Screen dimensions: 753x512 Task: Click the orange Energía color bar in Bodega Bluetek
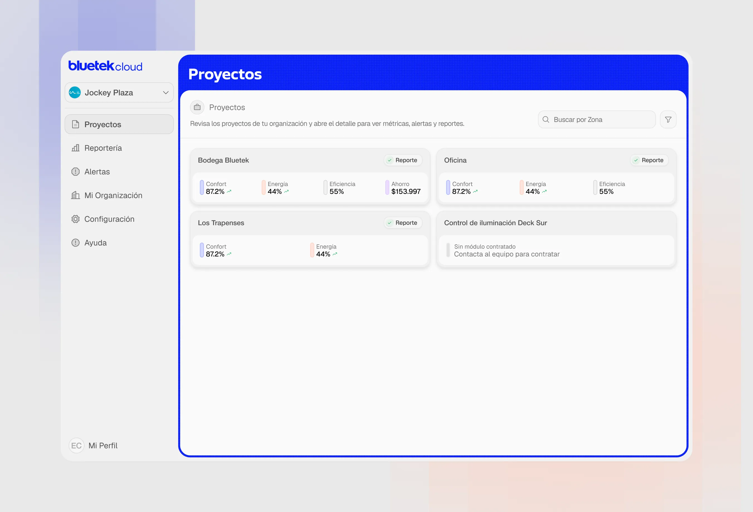264,187
